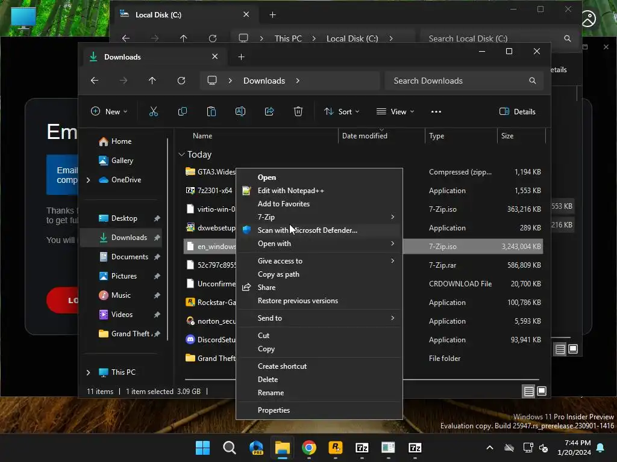Choose Create shortcut
This screenshot has width=617, height=462.
pos(319,366)
